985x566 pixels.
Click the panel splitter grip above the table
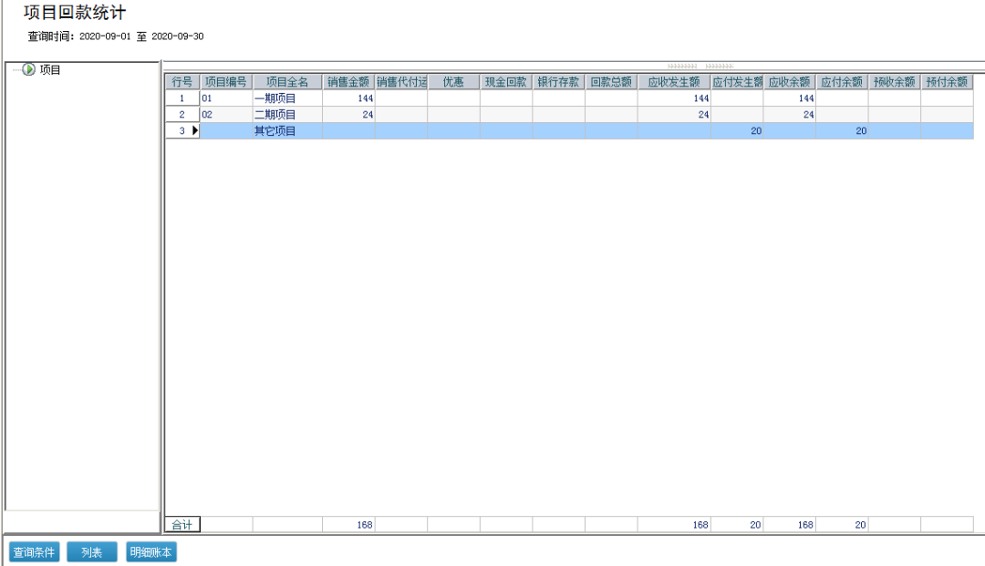[700, 66]
